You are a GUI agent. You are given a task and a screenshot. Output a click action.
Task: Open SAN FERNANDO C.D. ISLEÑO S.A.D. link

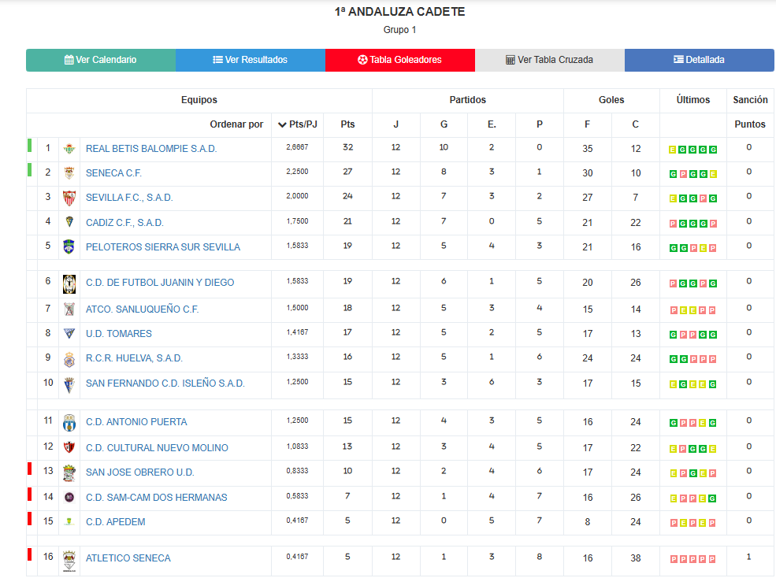[165, 383]
